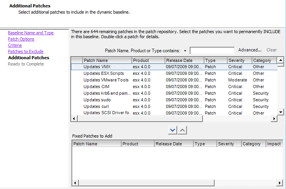Screen dimensions: 286x189
Task: Select the Updates ESX Scripts patch
Action: tap(174, 73)
